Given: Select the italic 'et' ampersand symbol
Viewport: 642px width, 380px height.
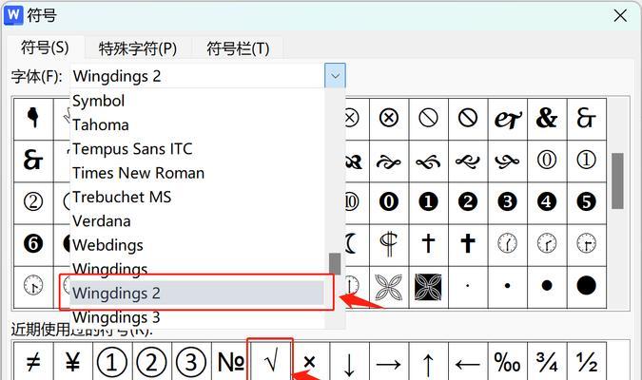Looking at the screenshot, I should (x=507, y=119).
